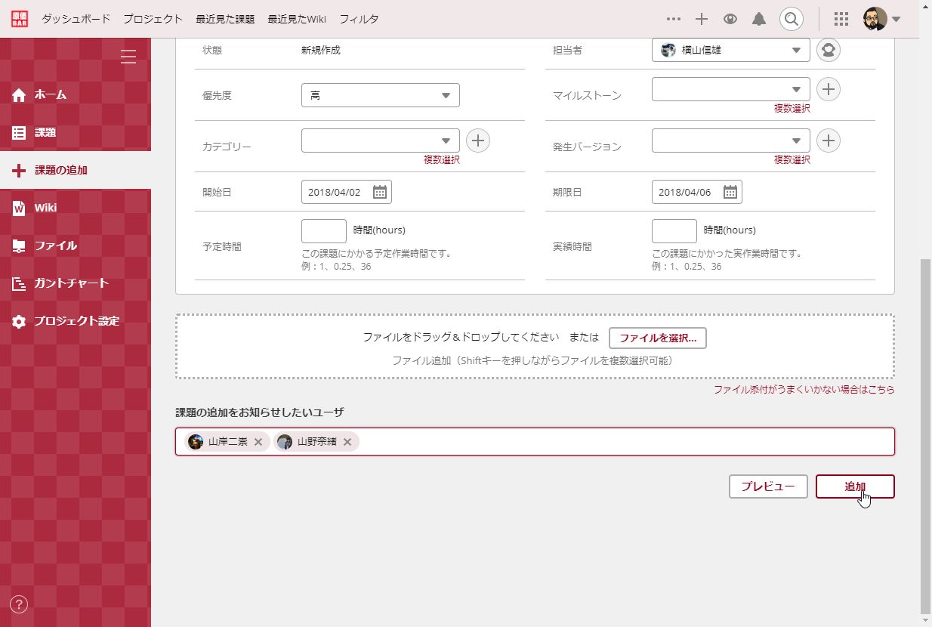Open 最近見たWiki in top navigation
This screenshot has width=932, height=627.
[x=297, y=19]
